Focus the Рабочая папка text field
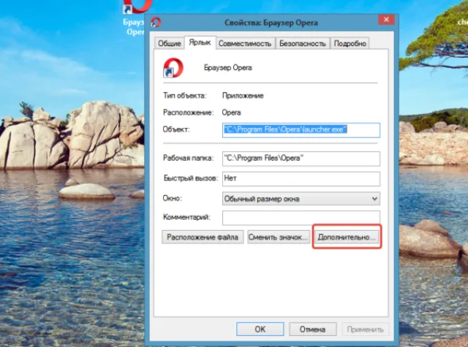 point(301,159)
